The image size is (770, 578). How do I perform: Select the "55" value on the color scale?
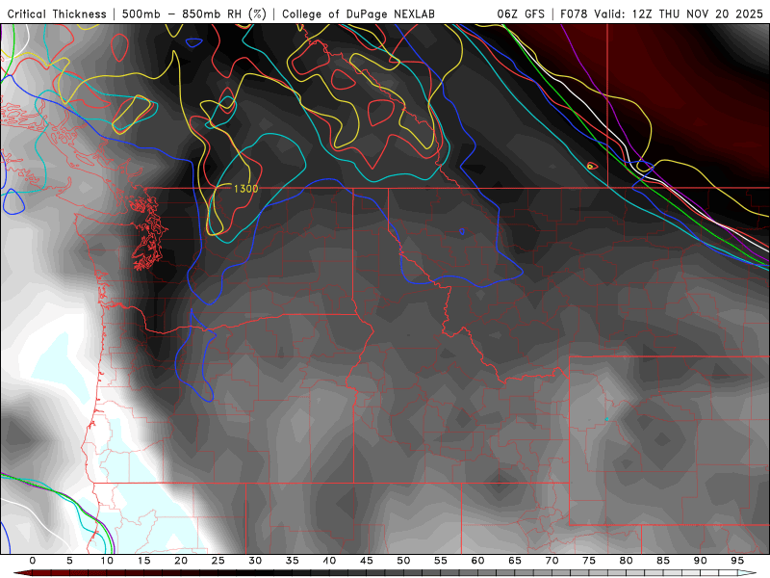pyautogui.click(x=441, y=561)
